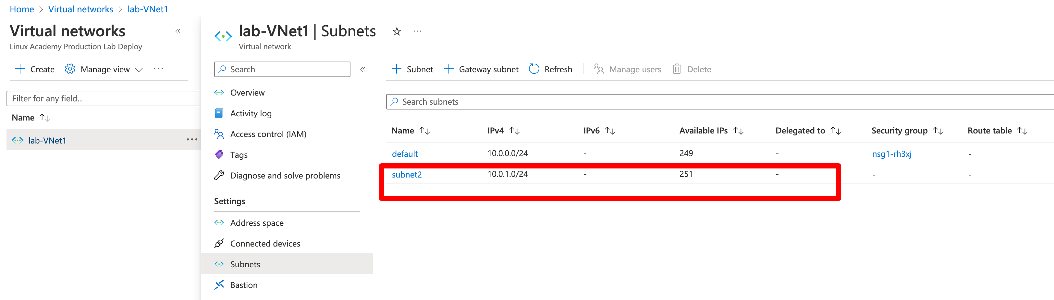This screenshot has width=1054, height=300.
Task: Click the Diagnose and solve problems wrench icon
Action: click(x=220, y=175)
